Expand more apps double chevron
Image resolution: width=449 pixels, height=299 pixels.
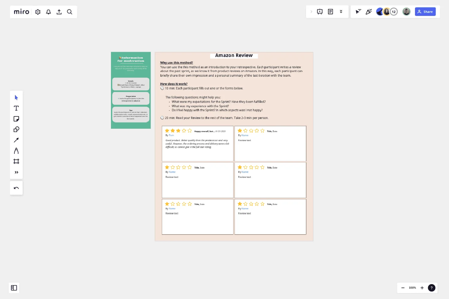coord(341,12)
